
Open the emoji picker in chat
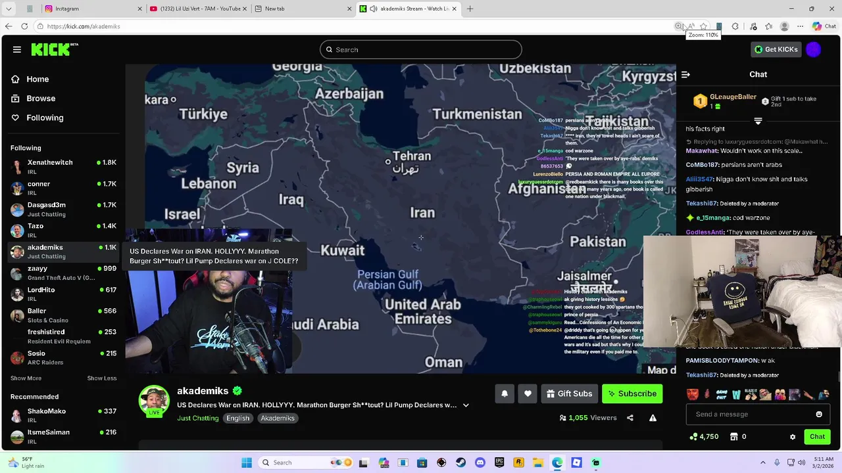tap(819, 414)
